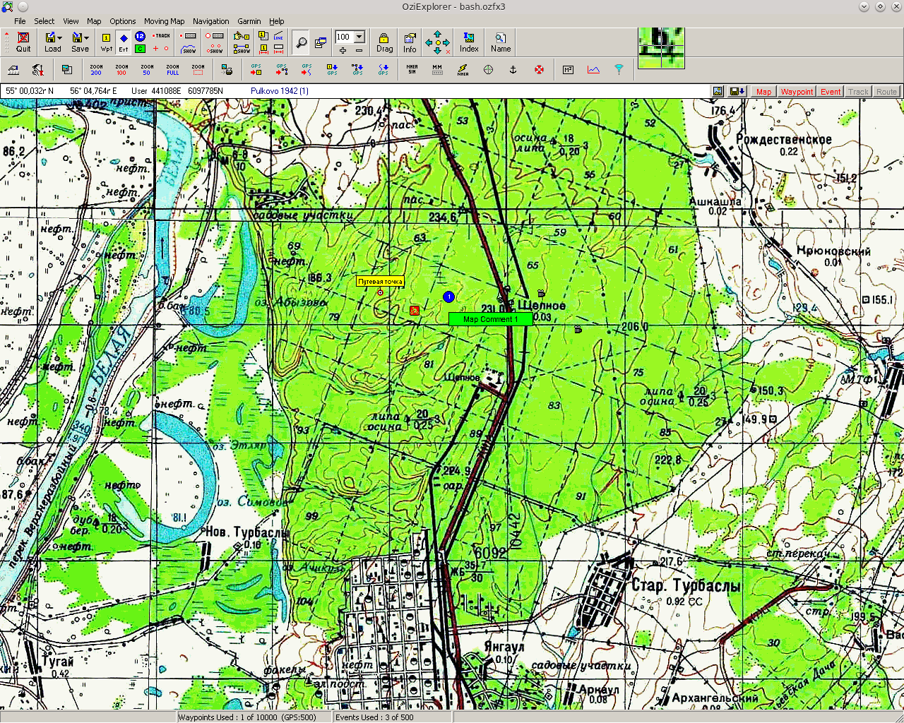Click the Quit toolbar icon
This screenshot has height=723, width=904.
tap(23, 42)
